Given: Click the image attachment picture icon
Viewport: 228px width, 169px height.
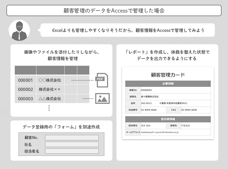Looking at the screenshot, I should click(102, 98).
